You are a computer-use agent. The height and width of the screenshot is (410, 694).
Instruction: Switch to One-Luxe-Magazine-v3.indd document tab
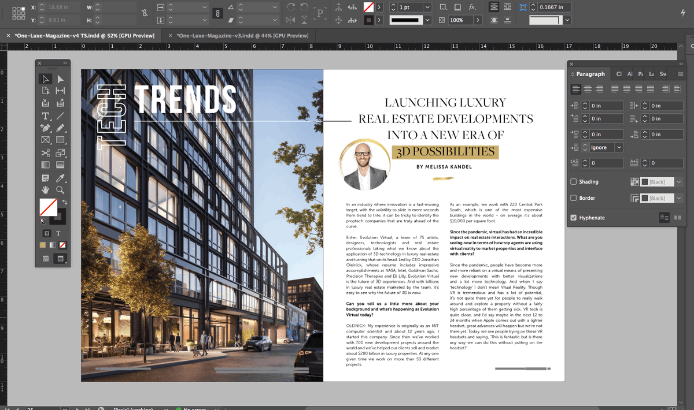click(x=242, y=36)
